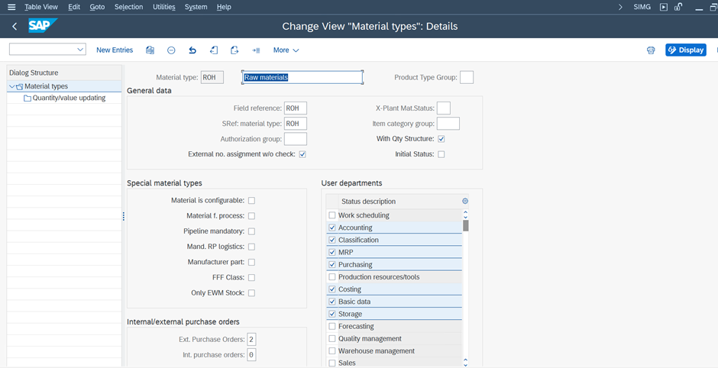Image resolution: width=718 pixels, height=368 pixels.
Task: Open the settings gear of Status description table
Action: (465, 201)
